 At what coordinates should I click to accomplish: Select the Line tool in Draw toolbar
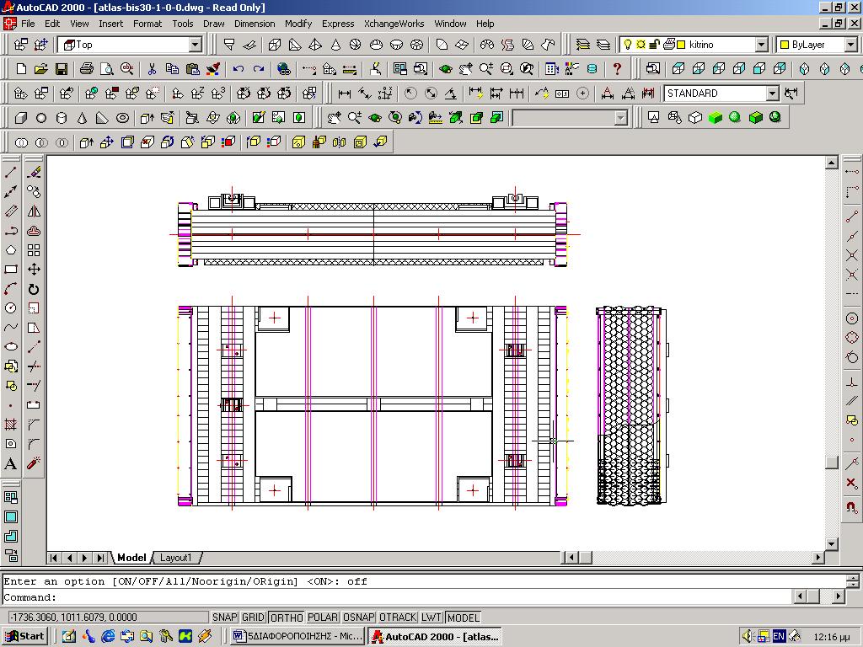[10, 172]
